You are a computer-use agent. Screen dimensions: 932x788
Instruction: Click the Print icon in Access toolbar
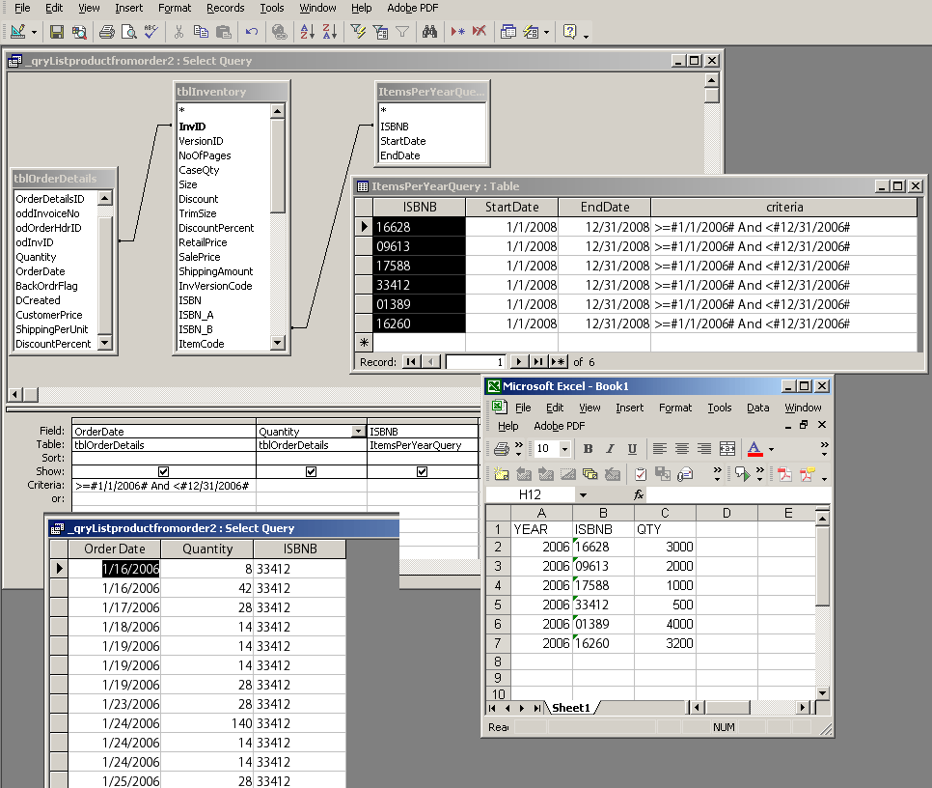107,32
